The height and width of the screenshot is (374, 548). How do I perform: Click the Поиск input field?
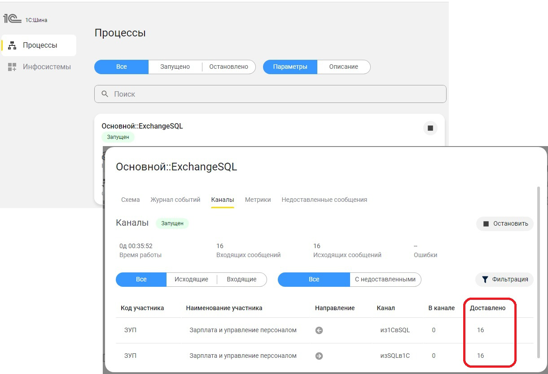pyautogui.click(x=269, y=94)
